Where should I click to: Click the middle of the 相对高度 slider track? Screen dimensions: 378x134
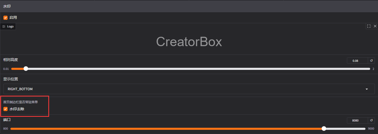(191, 69)
